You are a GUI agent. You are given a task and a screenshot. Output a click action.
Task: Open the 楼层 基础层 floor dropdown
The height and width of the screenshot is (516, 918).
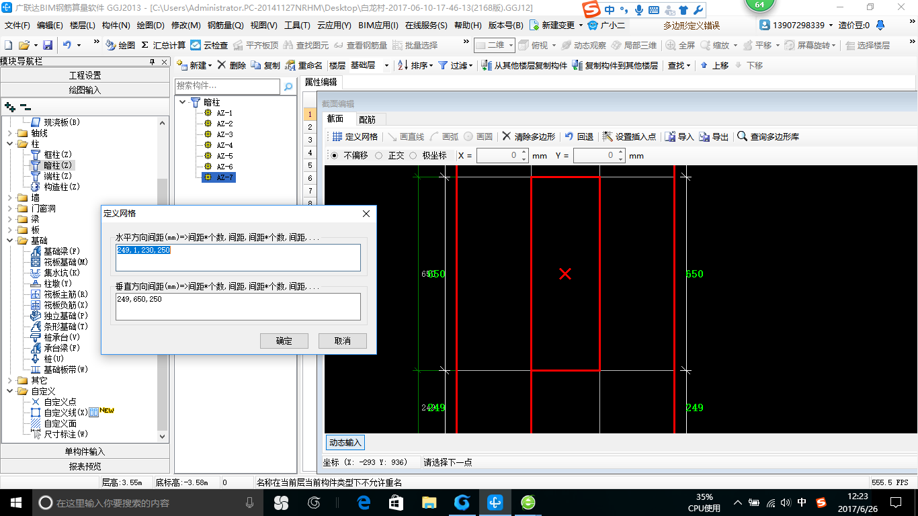coord(387,65)
